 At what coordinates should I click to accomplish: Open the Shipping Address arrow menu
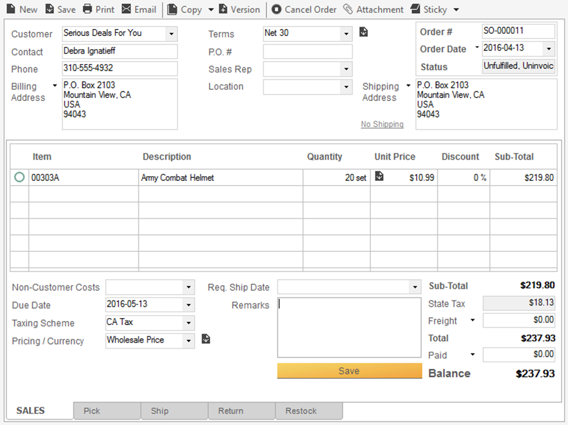(x=408, y=86)
